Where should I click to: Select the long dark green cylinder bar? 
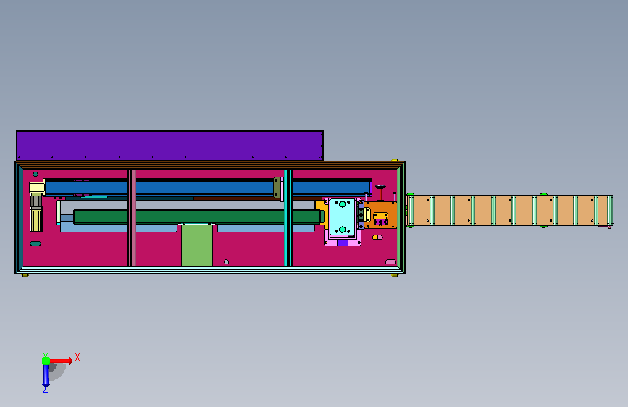(x=198, y=217)
